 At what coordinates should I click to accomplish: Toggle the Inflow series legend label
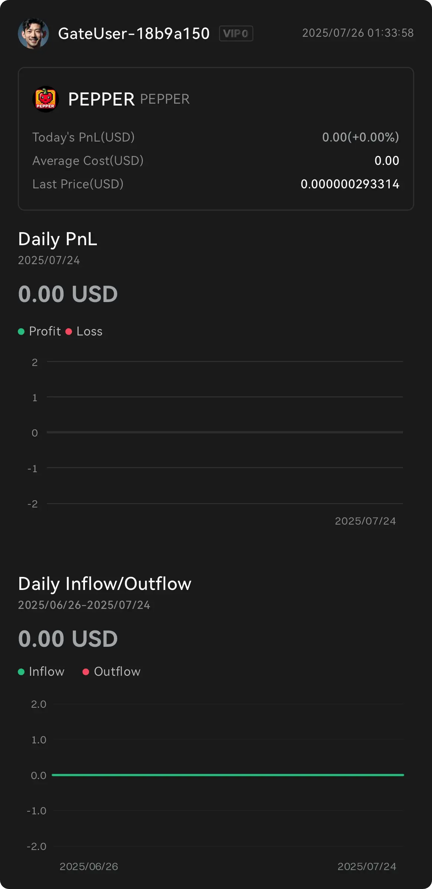pos(47,672)
